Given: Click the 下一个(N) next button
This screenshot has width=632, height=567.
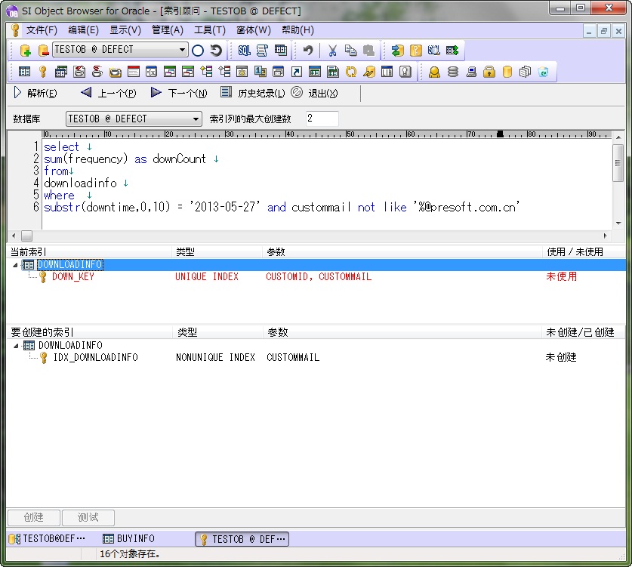Looking at the screenshot, I should click(179, 93).
